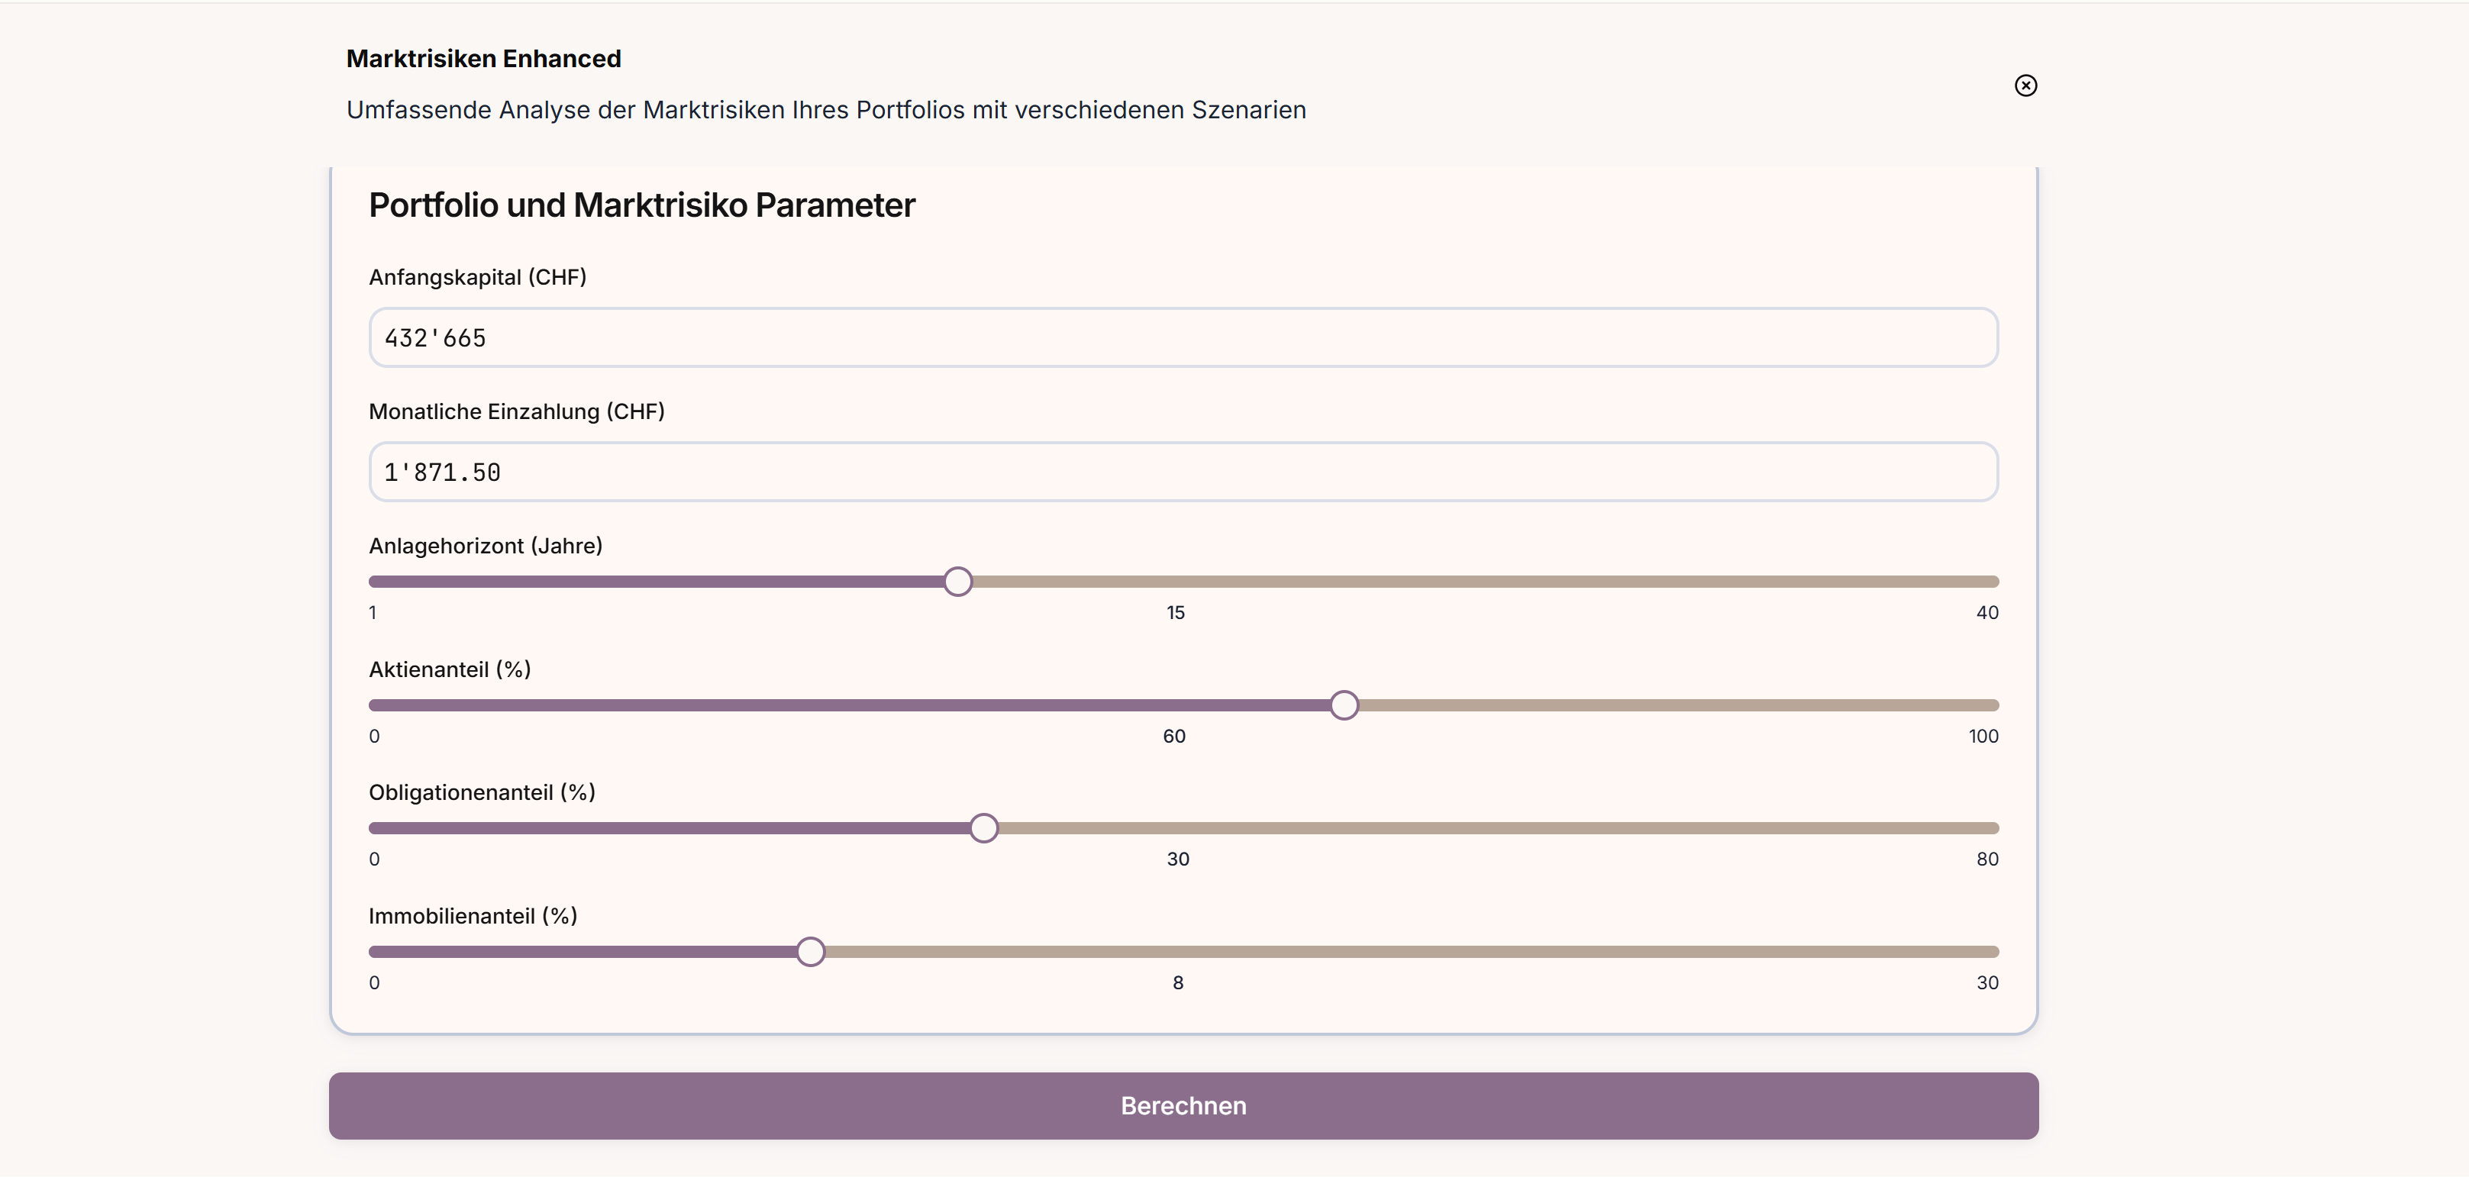Click the Aktienanteil (%) label

coord(450,669)
